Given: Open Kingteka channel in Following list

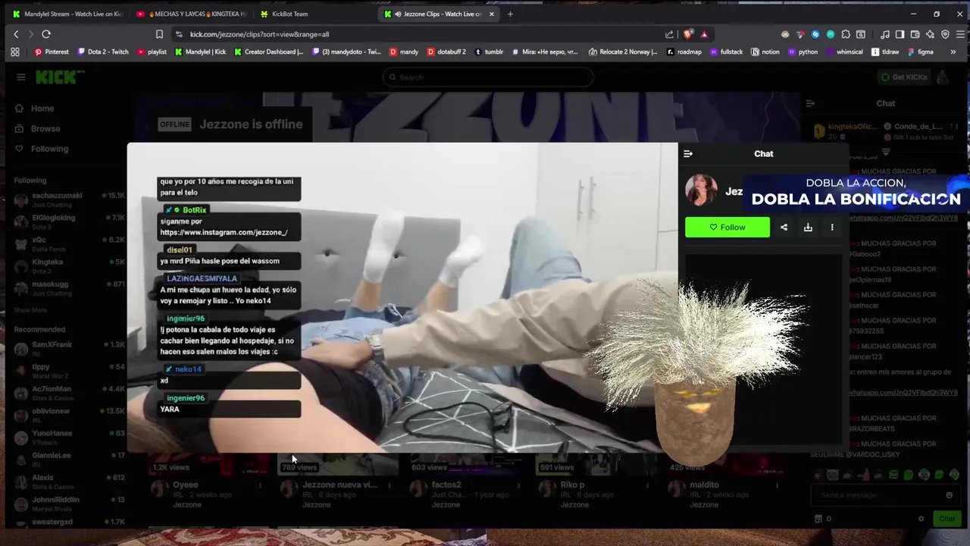Looking at the screenshot, I should pyautogui.click(x=69, y=266).
